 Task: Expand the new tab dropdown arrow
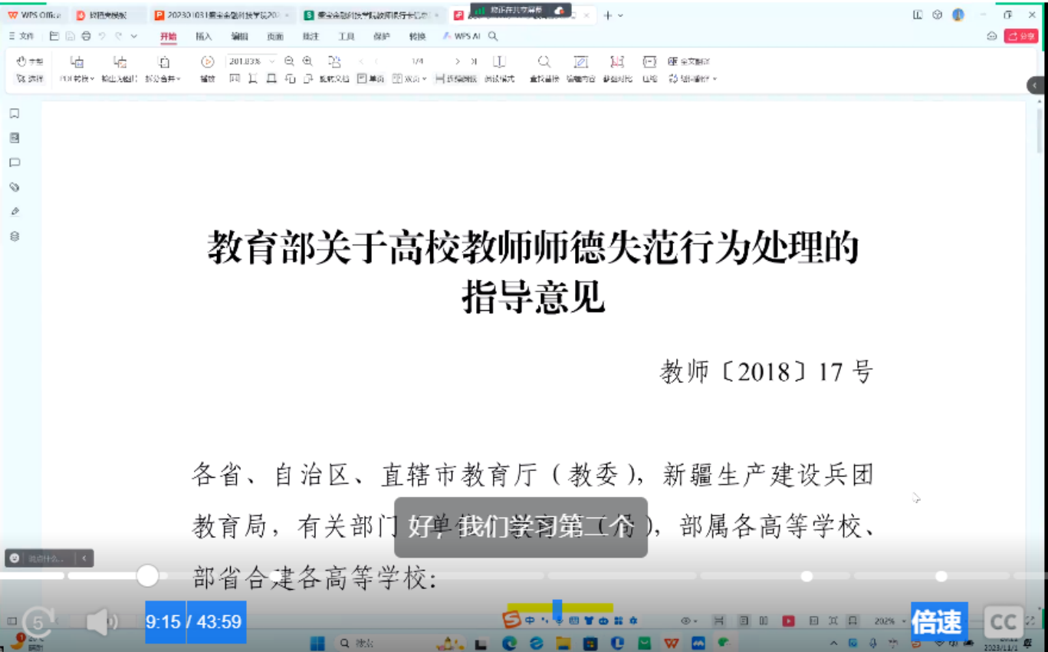click(x=621, y=15)
